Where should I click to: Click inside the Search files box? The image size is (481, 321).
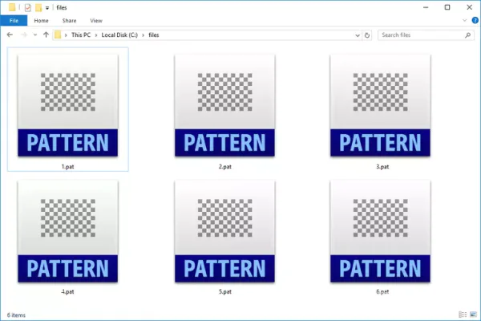point(422,35)
